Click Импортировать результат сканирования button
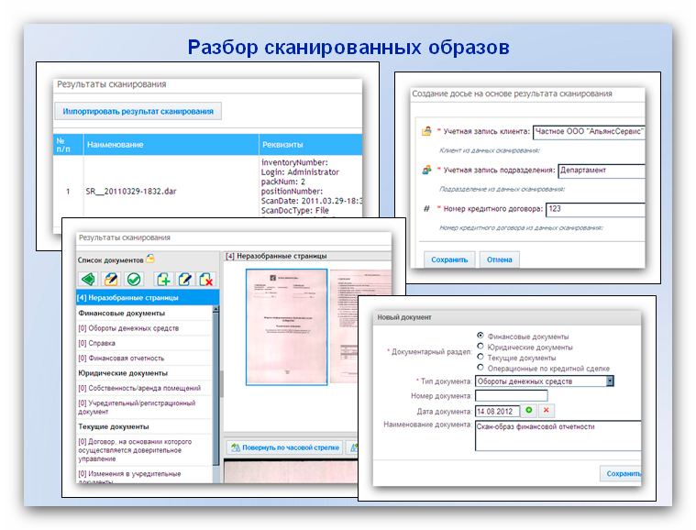Image resolution: width=696 pixels, height=530 pixels. click(138, 111)
